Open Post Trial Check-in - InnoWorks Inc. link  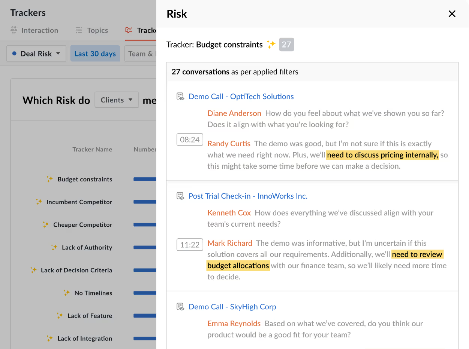coord(248,196)
